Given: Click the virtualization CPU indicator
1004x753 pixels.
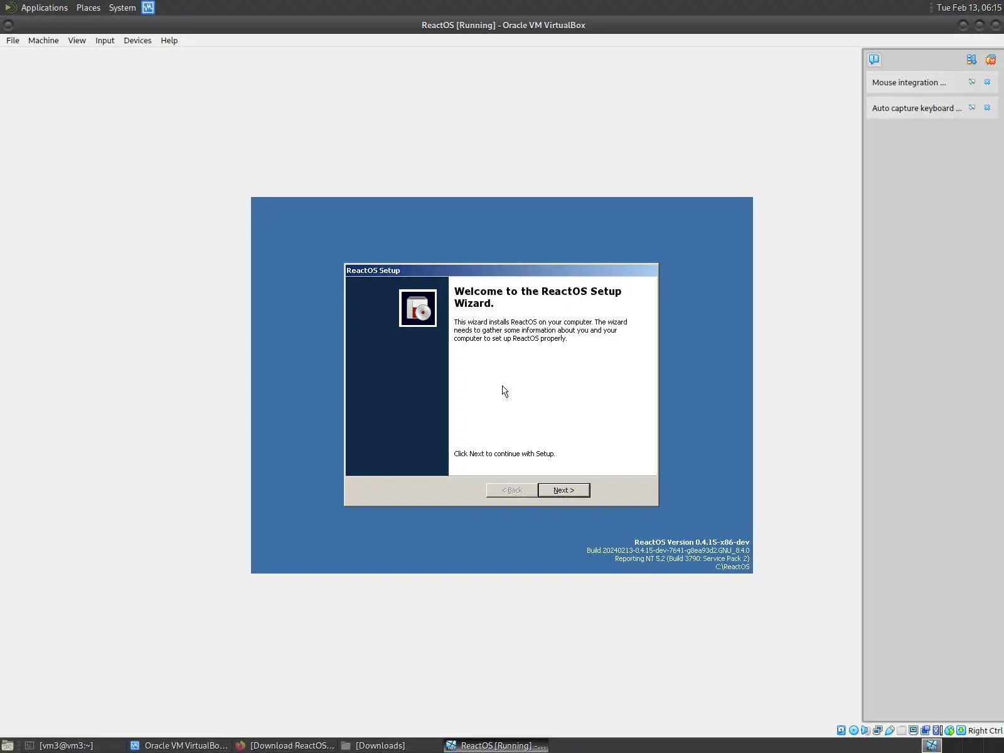Looking at the screenshot, I should click(937, 730).
